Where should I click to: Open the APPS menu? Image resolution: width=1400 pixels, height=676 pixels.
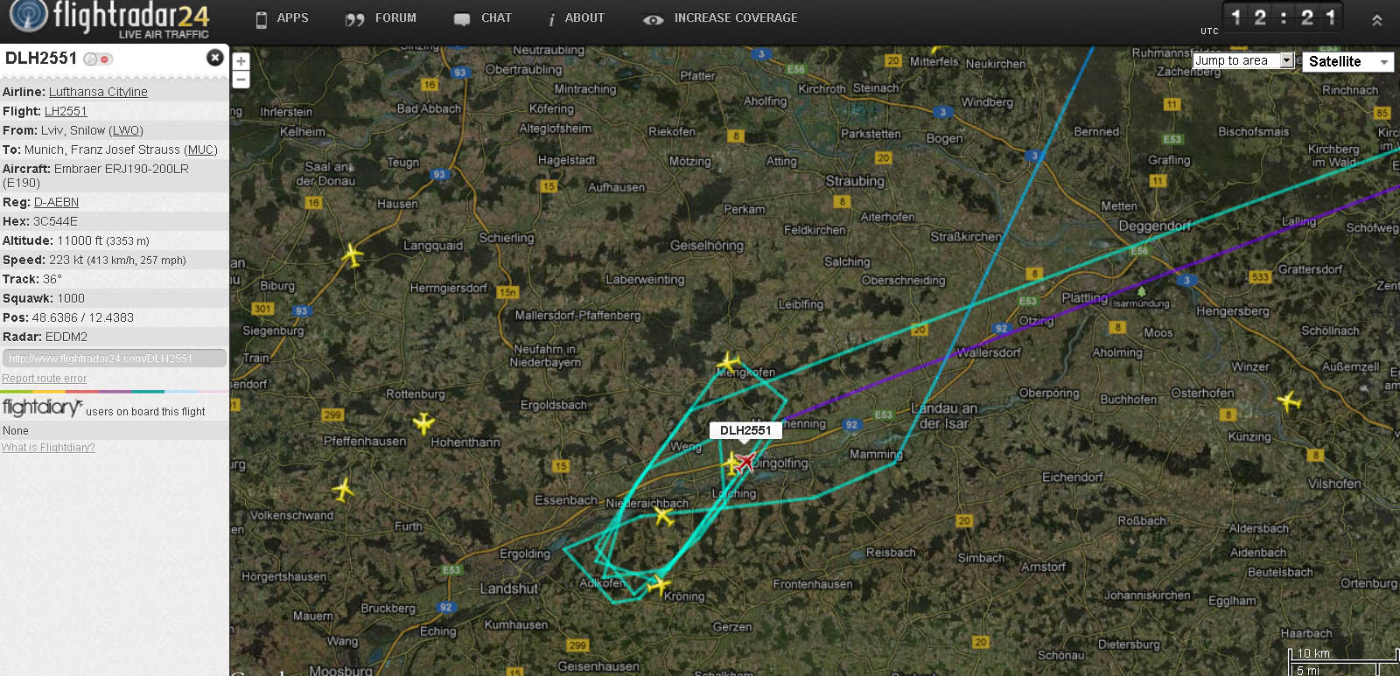coord(282,18)
